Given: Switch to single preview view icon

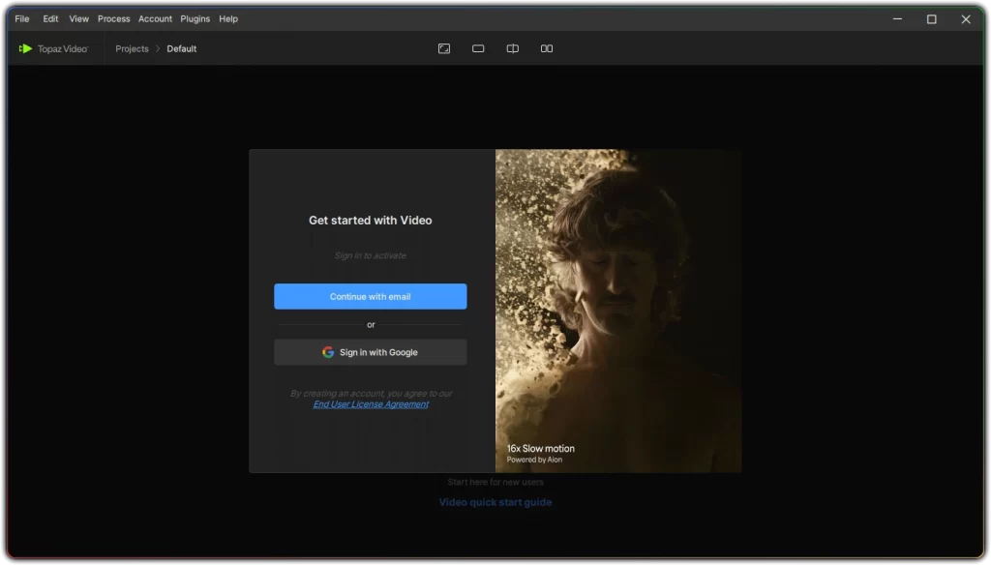Looking at the screenshot, I should click(478, 48).
